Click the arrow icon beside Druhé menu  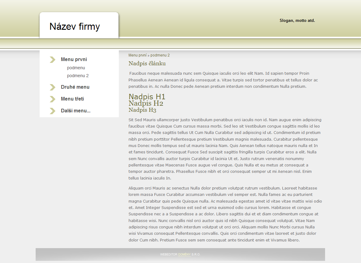[52, 87]
